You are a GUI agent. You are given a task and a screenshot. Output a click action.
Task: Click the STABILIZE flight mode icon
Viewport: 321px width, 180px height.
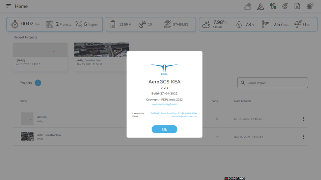coord(167,24)
